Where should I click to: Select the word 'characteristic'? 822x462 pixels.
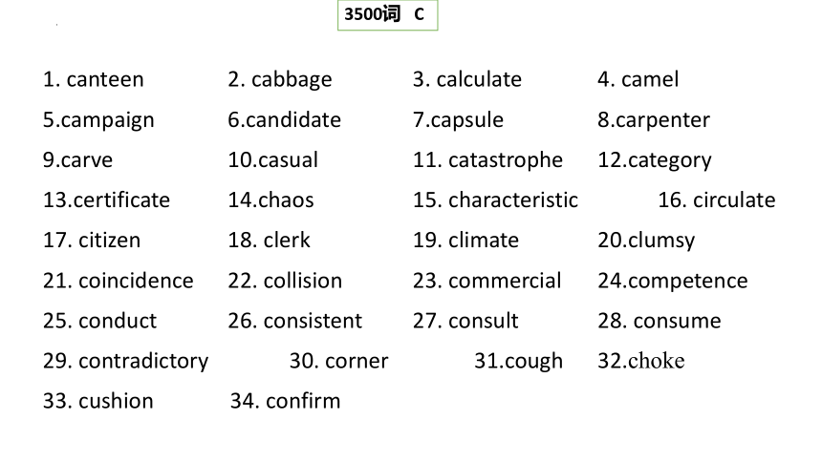(513, 200)
